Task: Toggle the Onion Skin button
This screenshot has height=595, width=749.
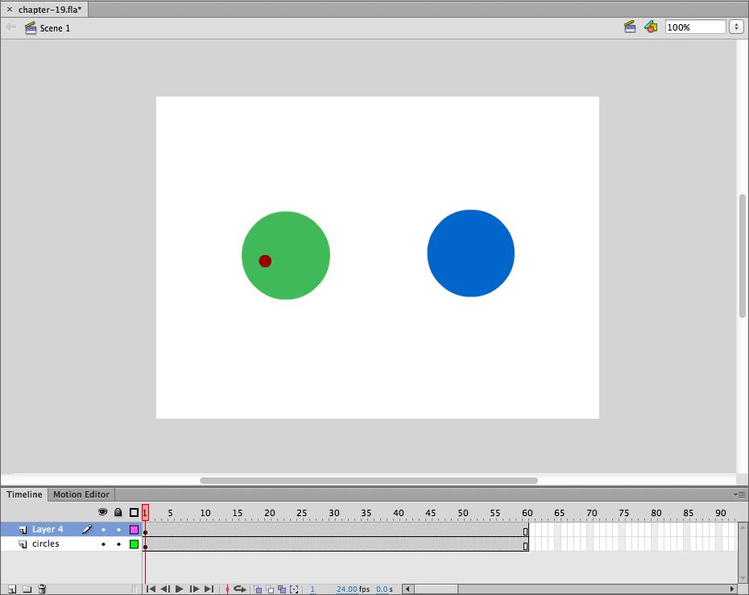Action: [x=258, y=589]
